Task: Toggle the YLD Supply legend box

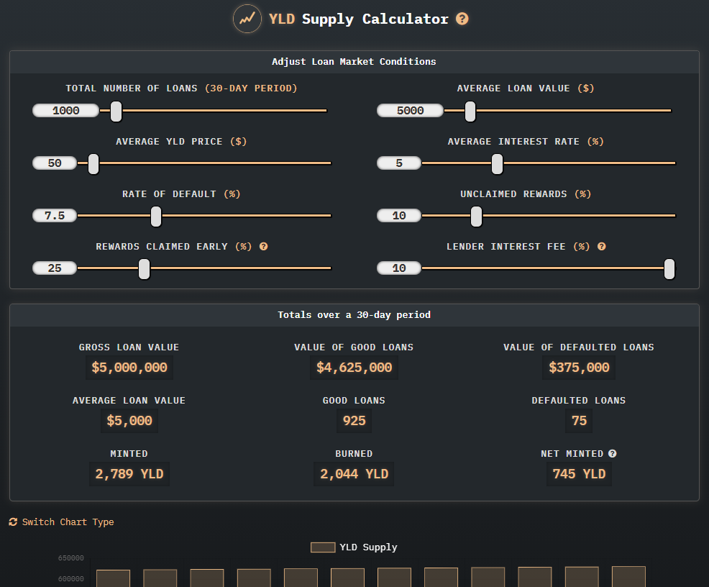Action: [323, 547]
